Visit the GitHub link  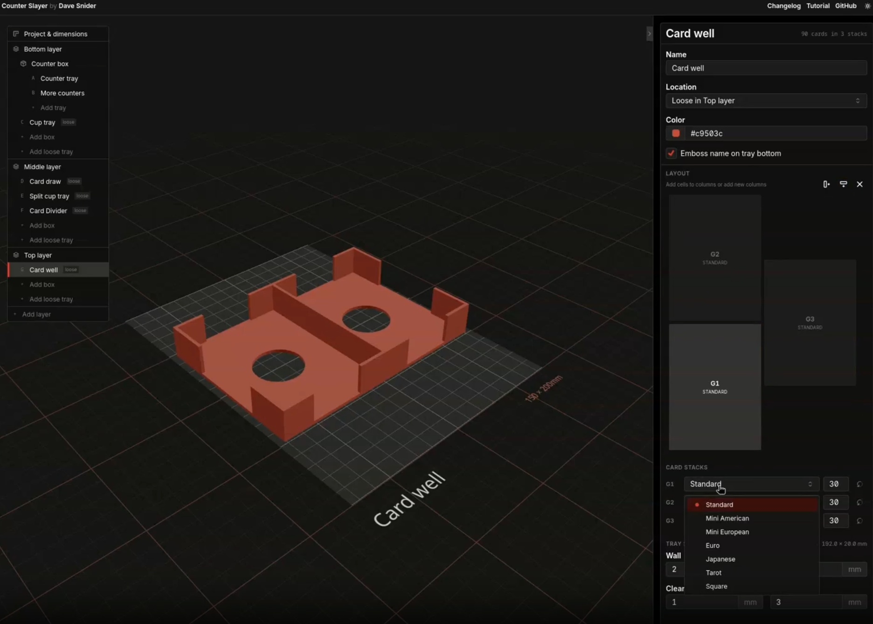(x=845, y=6)
